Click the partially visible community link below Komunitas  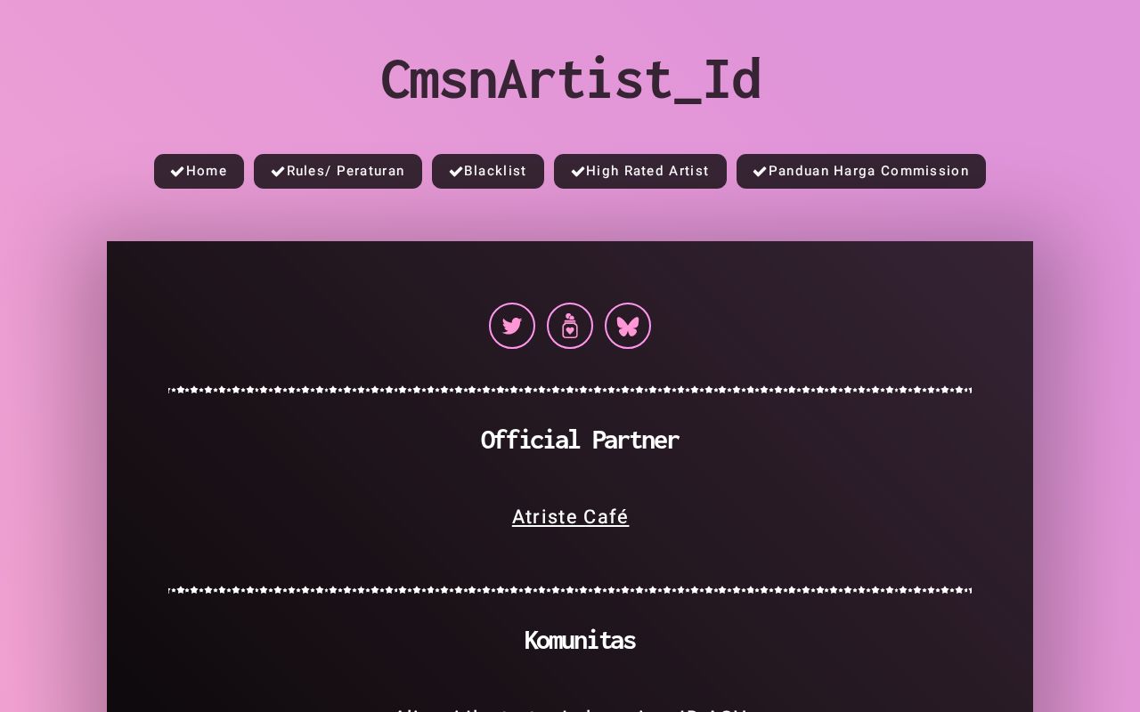pos(570,709)
